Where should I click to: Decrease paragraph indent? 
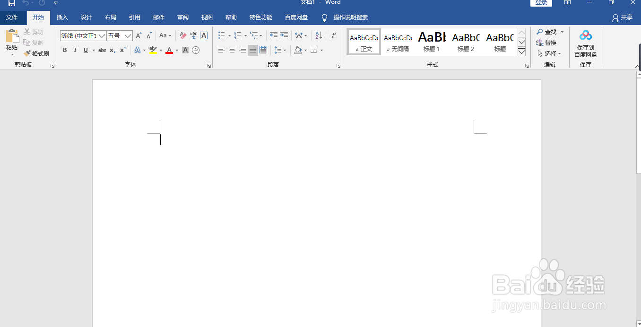pyautogui.click(x=274, y=35)
